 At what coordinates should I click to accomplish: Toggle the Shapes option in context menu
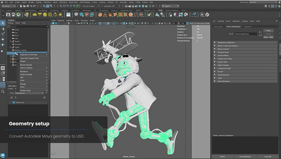pos(23,61)
